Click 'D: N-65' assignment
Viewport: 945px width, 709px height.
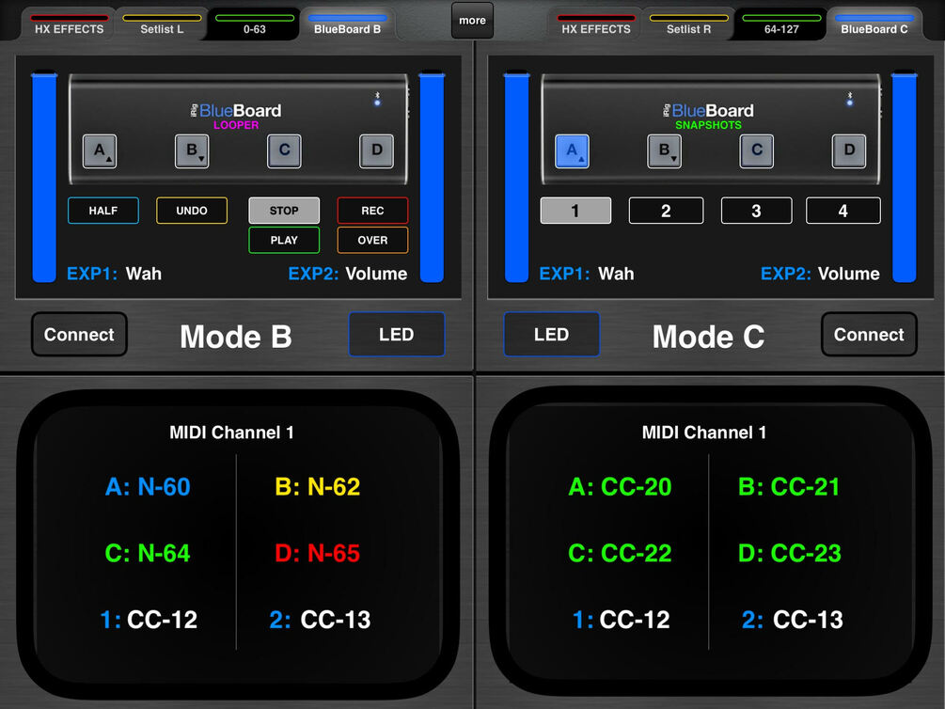(x=318, y=553)
